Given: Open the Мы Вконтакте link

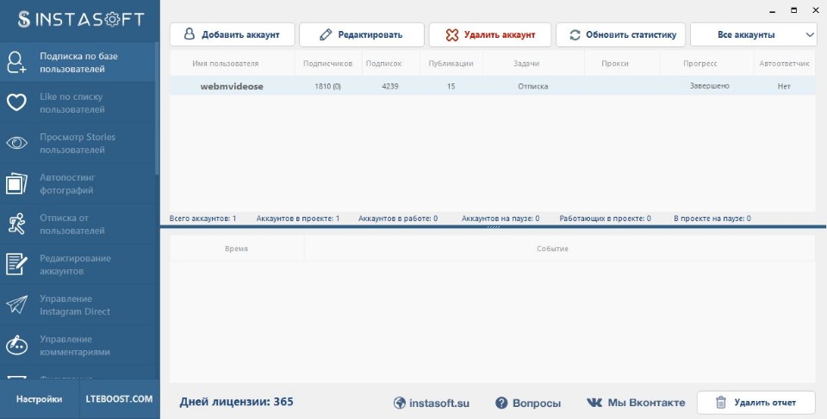Looking at the screenshot, I should pos(636,403).
